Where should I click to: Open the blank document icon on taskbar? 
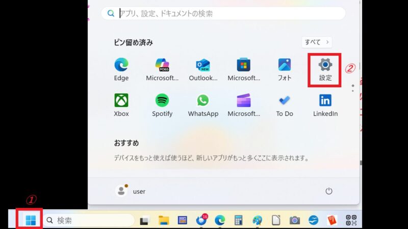(x=276, y=220)
